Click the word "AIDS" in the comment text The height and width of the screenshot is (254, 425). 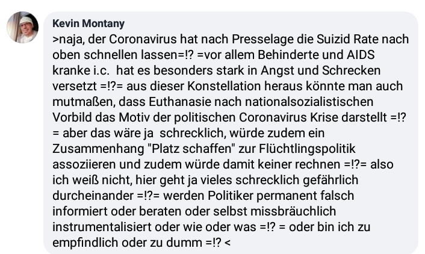point(361,55)
